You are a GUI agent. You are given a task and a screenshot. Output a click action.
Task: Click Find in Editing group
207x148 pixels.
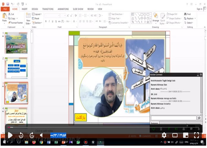click(x=187, y=14)
